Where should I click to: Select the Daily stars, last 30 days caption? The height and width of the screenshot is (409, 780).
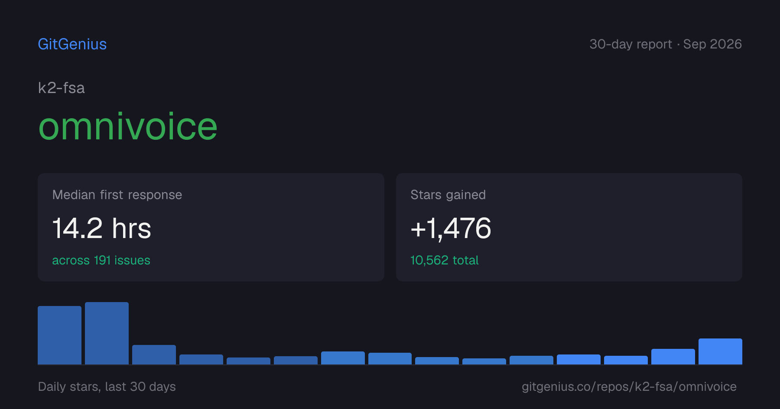(107, 386)
